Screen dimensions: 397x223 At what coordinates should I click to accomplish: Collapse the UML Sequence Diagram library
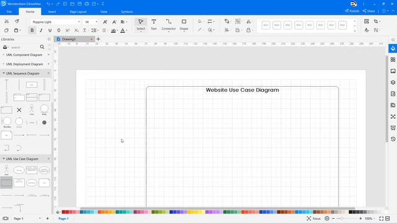4,73
